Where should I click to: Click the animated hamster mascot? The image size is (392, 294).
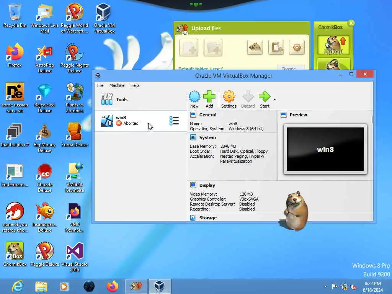(295, 211)
